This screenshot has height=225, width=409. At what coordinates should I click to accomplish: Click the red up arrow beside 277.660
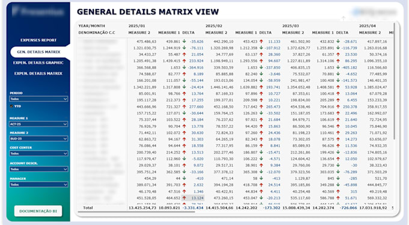tap(184, 106)
